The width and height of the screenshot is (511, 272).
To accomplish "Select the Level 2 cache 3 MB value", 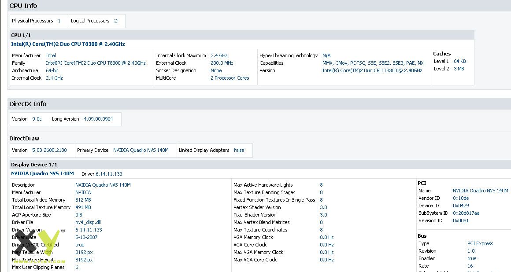I will [459, 69].
